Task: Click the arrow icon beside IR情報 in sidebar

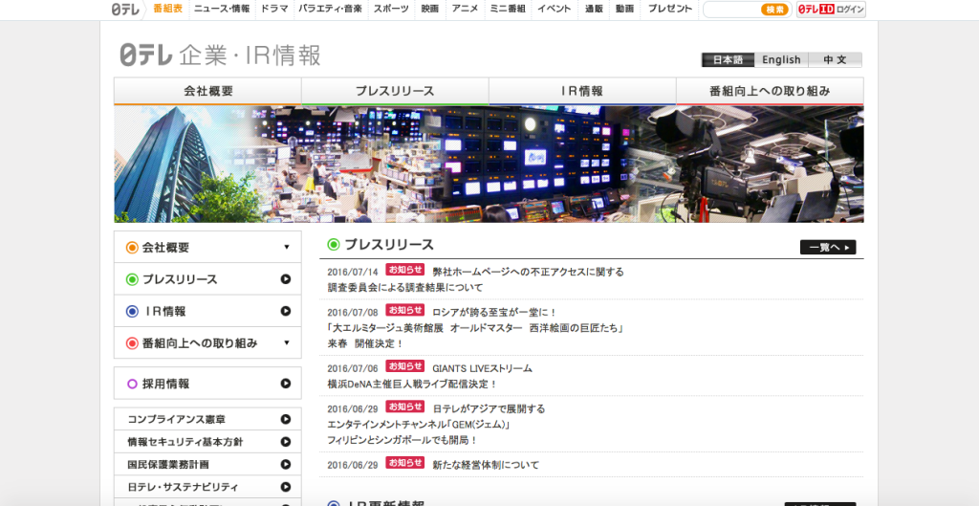Action: click(285, 311)
